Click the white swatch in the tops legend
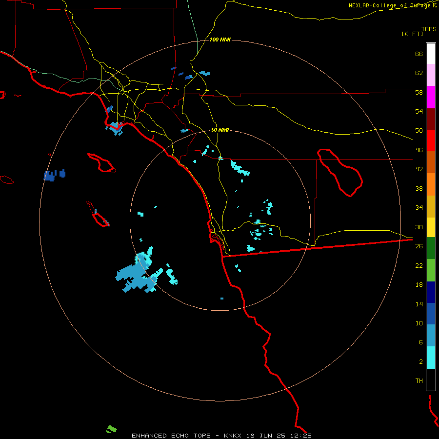This screenshot has height=439, width=439. (x=431, y=54)
